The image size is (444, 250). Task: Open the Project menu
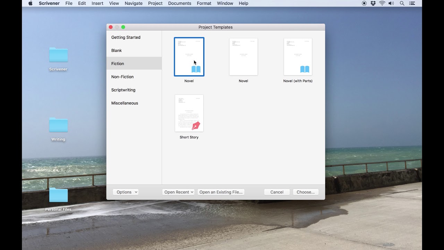(x=155, y=3)
